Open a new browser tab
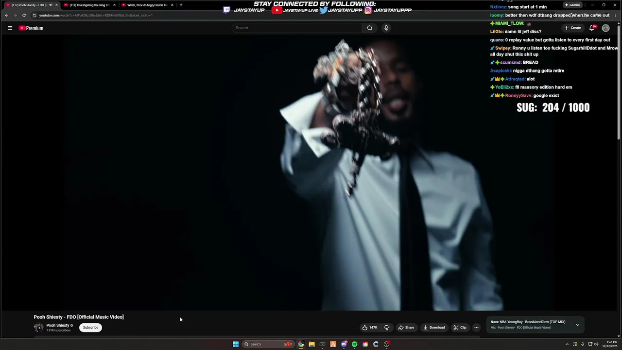 tap(181, 5)
